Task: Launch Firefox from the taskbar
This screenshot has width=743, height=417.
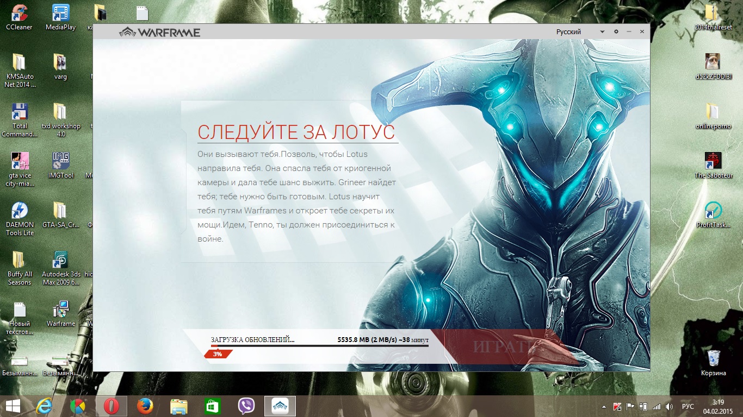Action: pyautogui.click(x=145, y=406)
